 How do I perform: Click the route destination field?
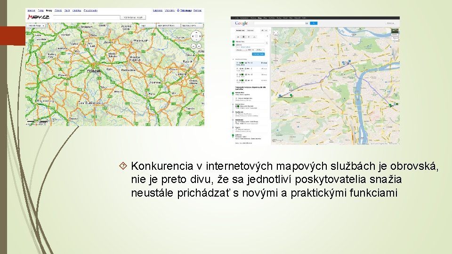click(x=250, y=45)
